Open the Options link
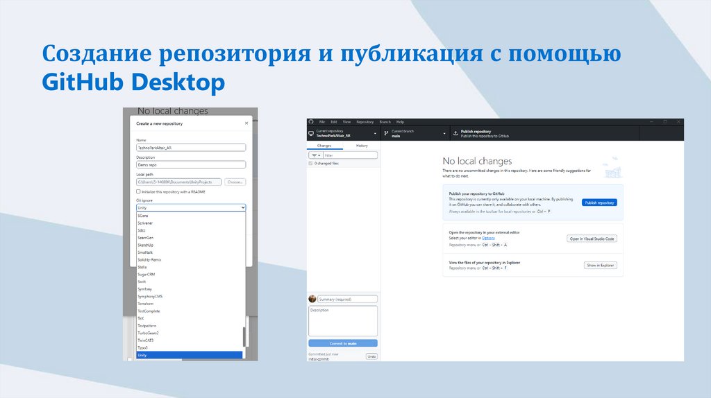This screenshot has width=711, height=398. pos(488,238)
